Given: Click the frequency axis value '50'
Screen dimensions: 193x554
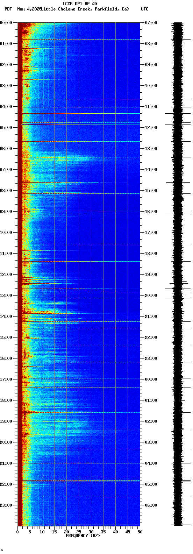Looking at the screenshot, I should pos(140,532).
